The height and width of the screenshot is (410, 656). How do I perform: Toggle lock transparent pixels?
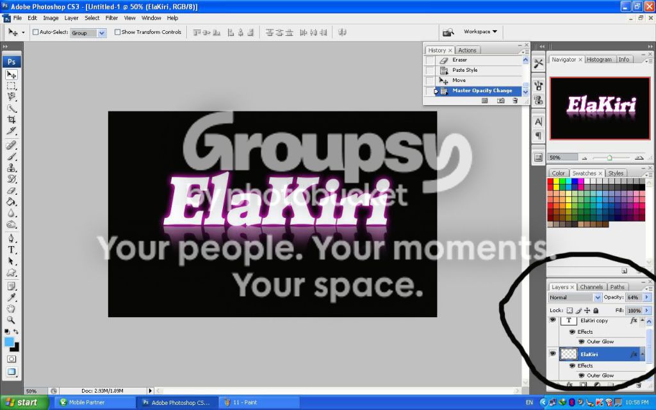pos(570,311)
